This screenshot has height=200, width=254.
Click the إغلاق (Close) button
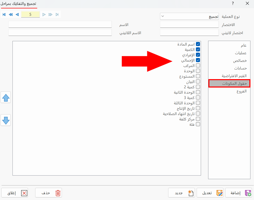15,193
